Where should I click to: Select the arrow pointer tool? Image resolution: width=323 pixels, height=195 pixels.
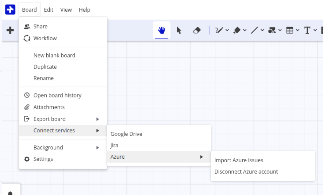(179, 30)
